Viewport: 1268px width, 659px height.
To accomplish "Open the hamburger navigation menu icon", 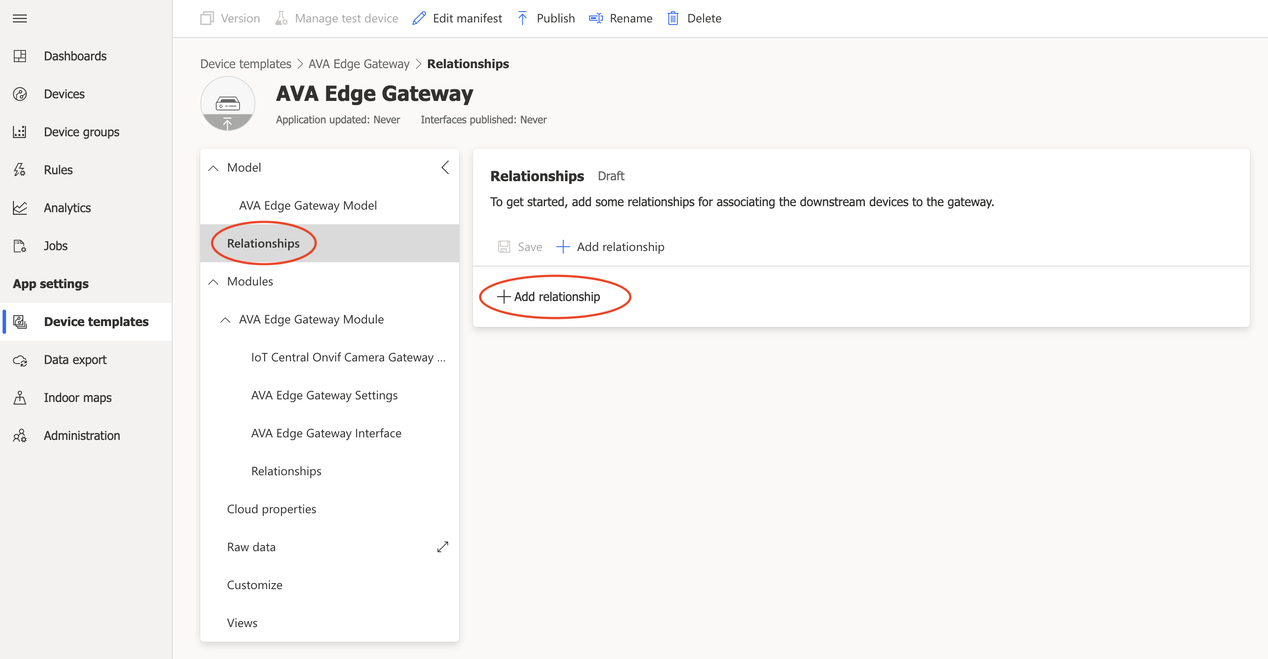I will coord(20,19).
